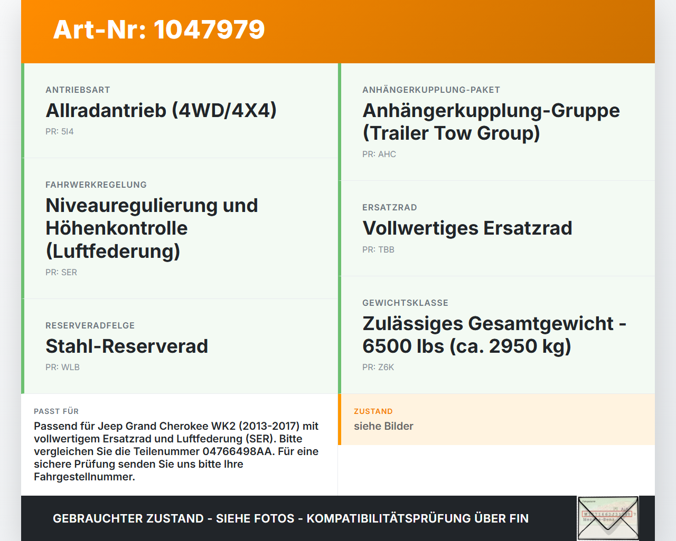Select the ANHÄNGERKUPPLUNG-PAKET label
Screen dimensions: 676x541
[x=431, y=90]
